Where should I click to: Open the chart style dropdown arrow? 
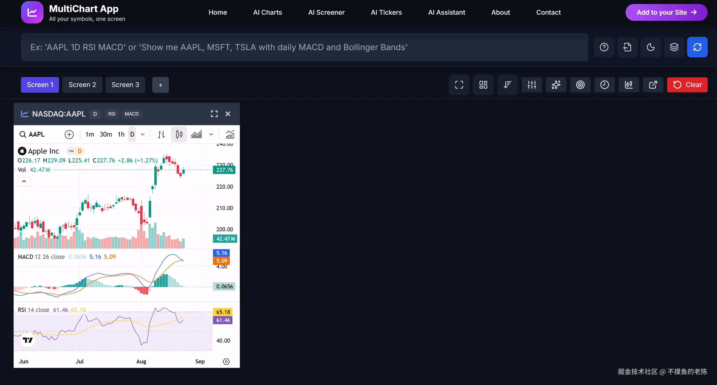point(211,134)
